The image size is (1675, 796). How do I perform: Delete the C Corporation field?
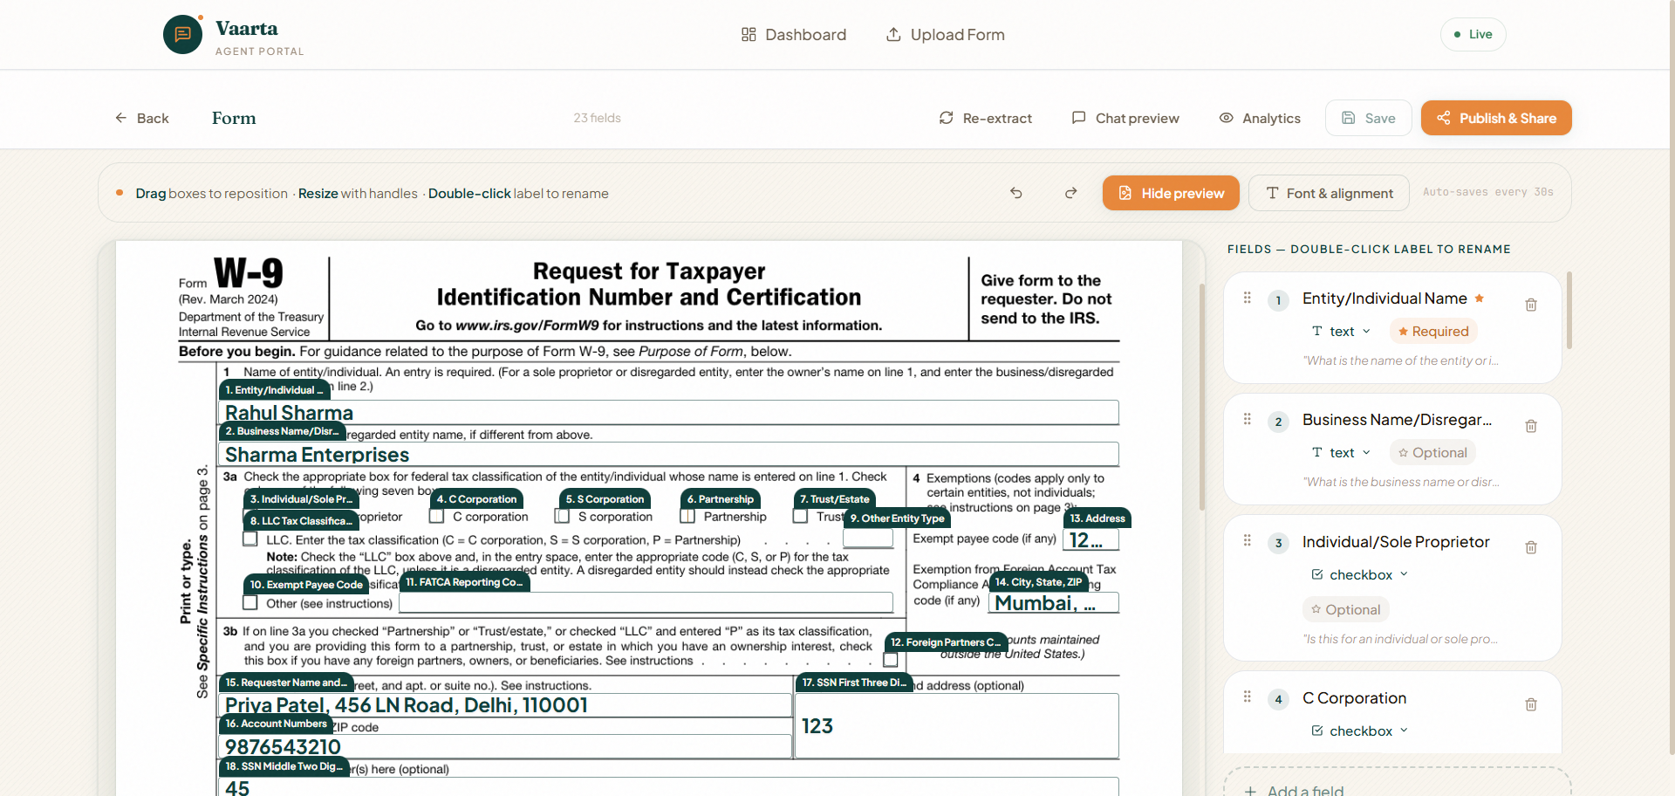(x=1531, y=704)
